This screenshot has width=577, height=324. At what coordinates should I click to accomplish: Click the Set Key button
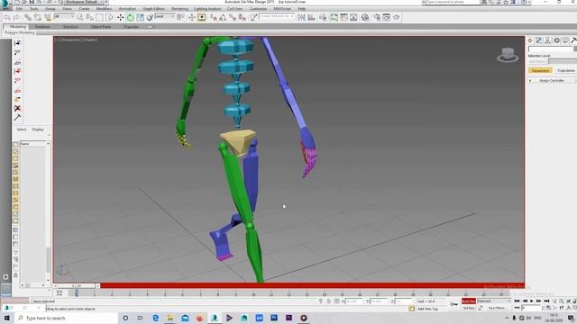click(x=469, y=308)
